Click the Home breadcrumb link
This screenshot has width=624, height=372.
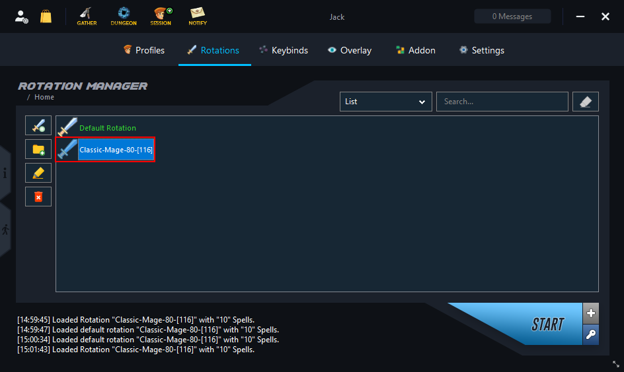pyautogui.click(x=44, y=97)
